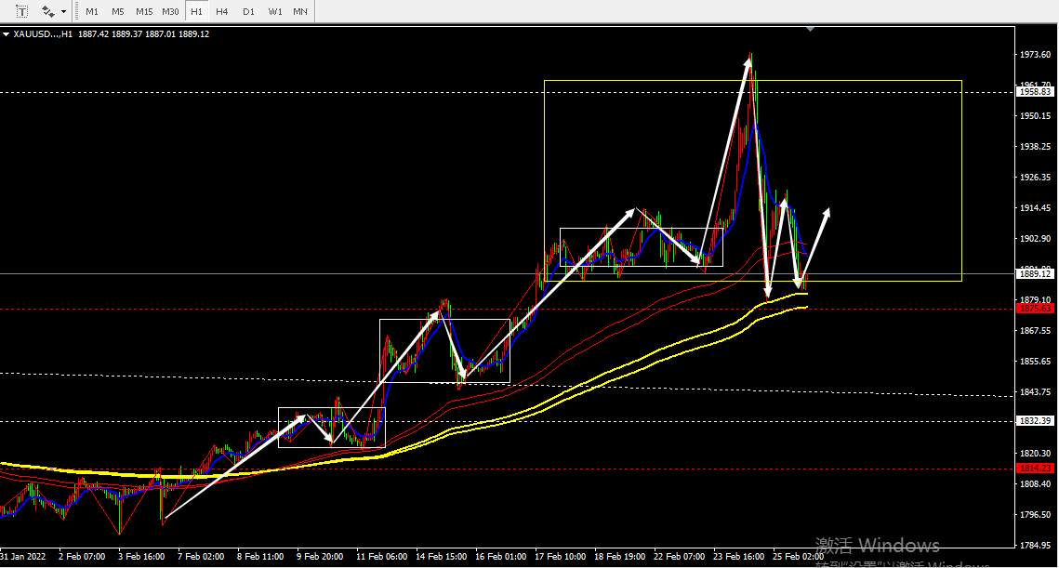Click the XAUUSD...,H1 chart title text

tap(43, 33)
